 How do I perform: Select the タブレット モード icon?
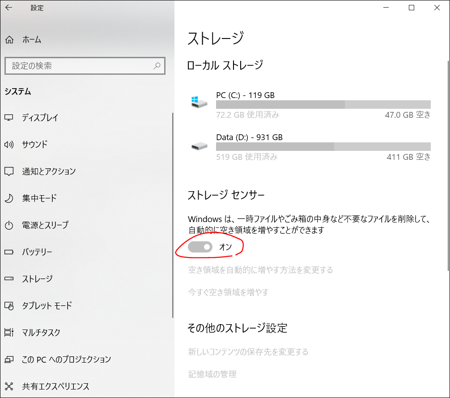pos(8,306)
